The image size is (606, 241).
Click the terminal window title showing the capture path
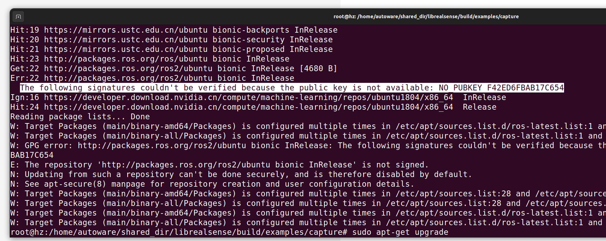coord(426,17)
